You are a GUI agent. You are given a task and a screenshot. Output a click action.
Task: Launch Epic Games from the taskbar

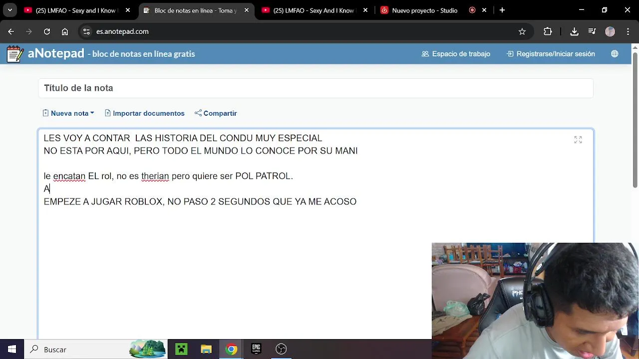pos(256,350)
